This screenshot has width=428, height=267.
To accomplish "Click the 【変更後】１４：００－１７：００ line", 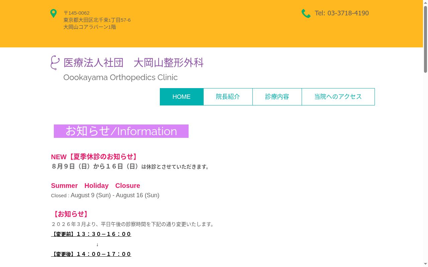I will tap(91, 254).
